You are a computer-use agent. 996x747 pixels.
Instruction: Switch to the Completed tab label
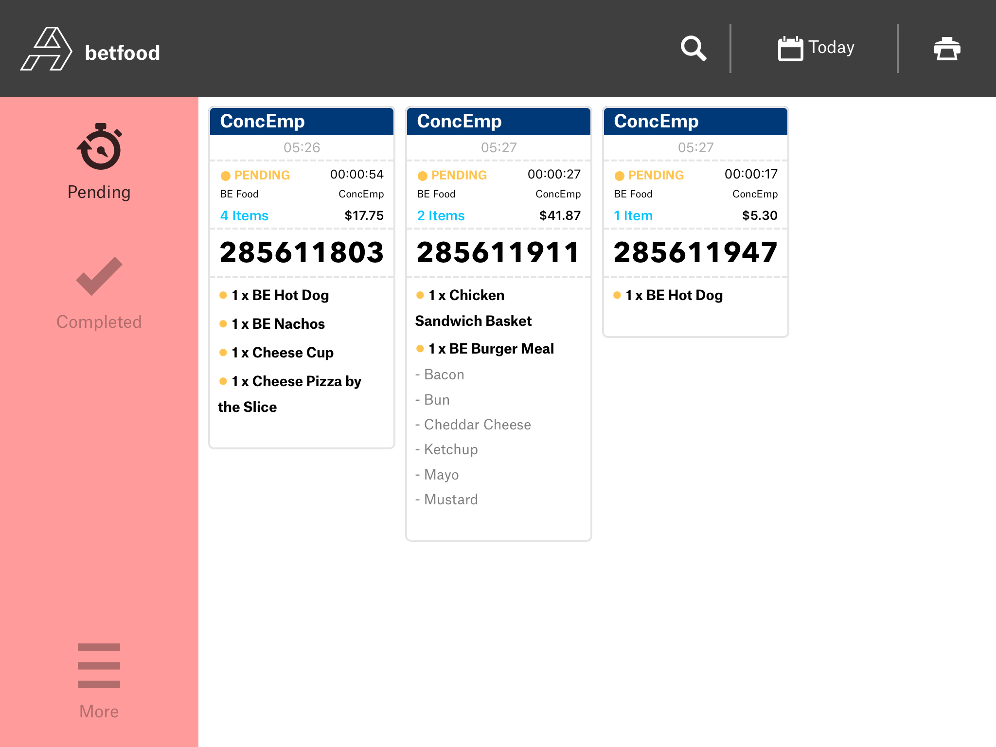click(99, 322)
